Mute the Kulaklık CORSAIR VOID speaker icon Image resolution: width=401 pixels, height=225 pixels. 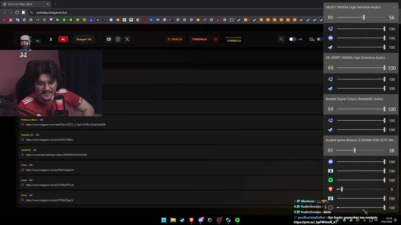(331, 150)
